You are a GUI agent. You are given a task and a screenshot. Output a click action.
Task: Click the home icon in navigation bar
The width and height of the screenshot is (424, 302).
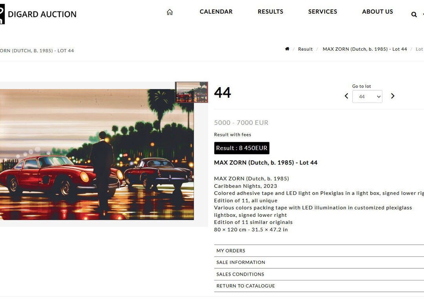(170, 12)
